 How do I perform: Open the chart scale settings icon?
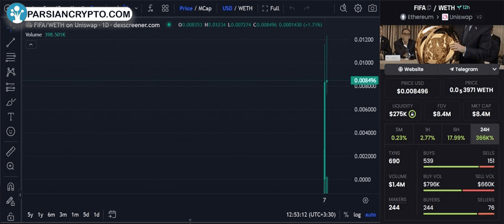click(x=366, y=200)
